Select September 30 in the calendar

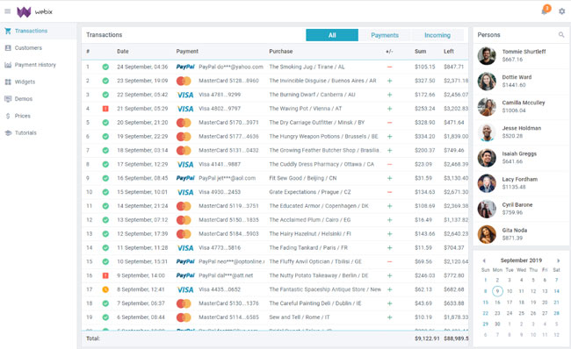tap(497, 324)
